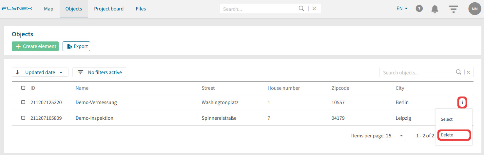Open the Items per page dropdown
This screenshot has width=484, height=155.
395,136
